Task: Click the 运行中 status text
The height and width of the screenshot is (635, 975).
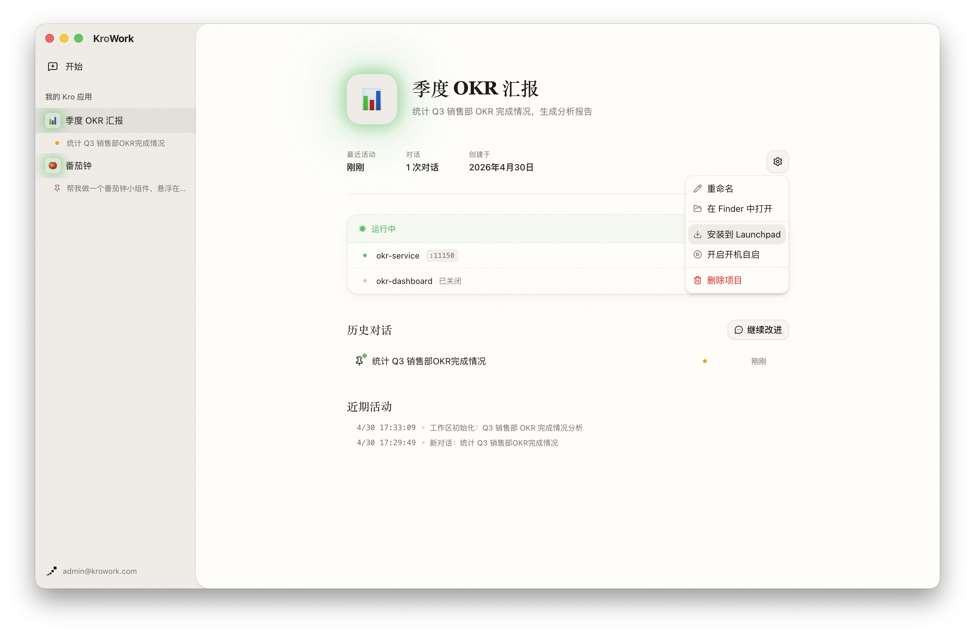Action: pos(383,229)
